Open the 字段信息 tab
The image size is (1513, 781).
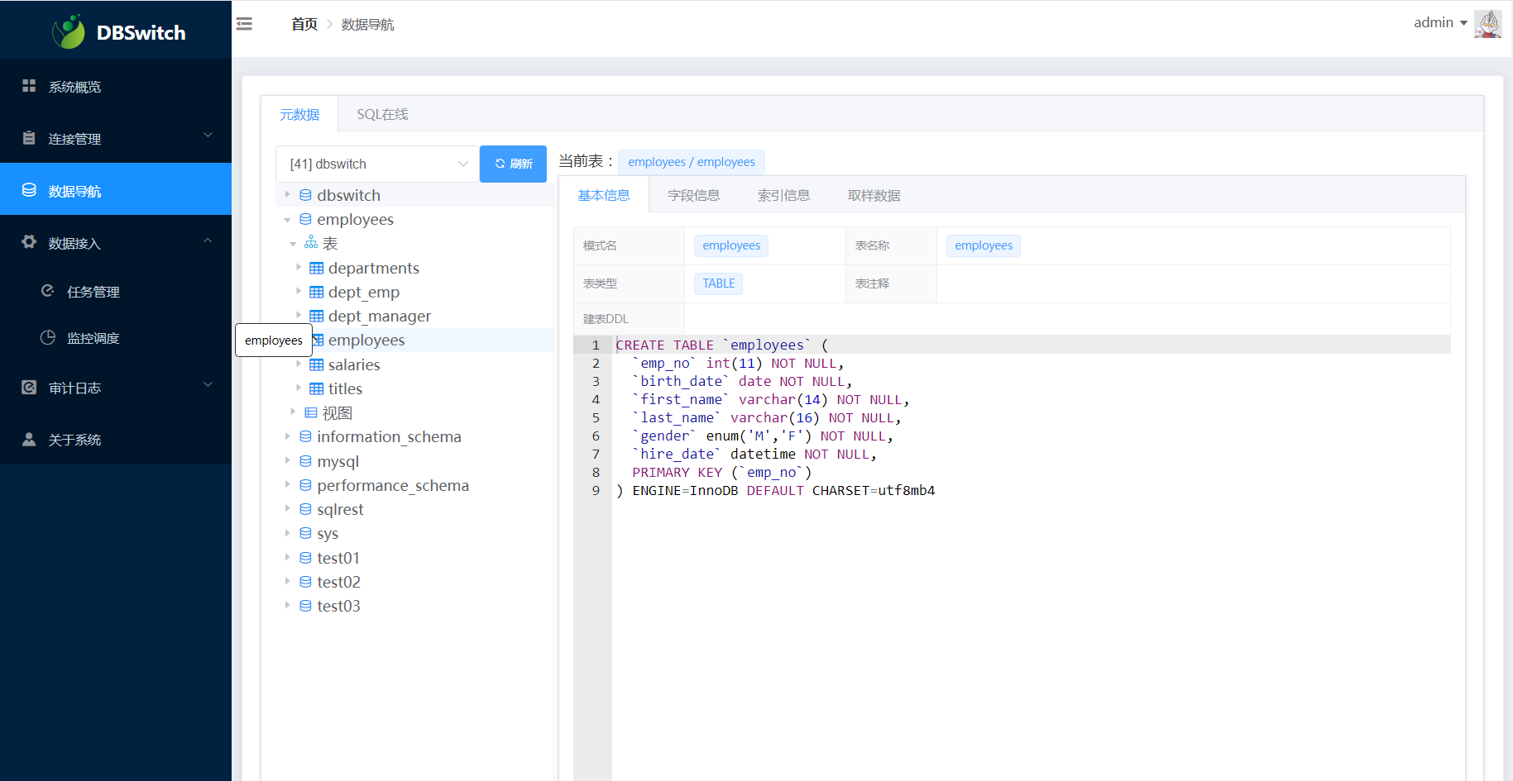pos(693,196)
